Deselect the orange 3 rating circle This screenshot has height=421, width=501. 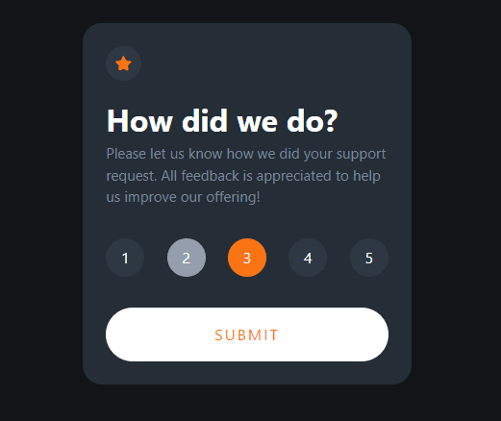click(x=247, y=258)
